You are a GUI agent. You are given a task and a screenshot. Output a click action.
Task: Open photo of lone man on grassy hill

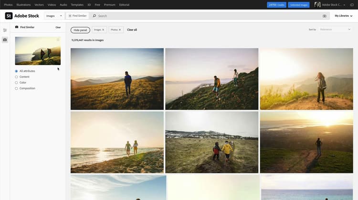point(117,79)
